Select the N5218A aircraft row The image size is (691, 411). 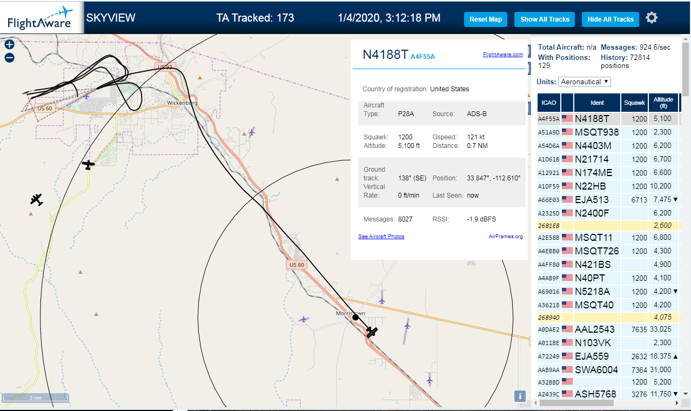608,292
